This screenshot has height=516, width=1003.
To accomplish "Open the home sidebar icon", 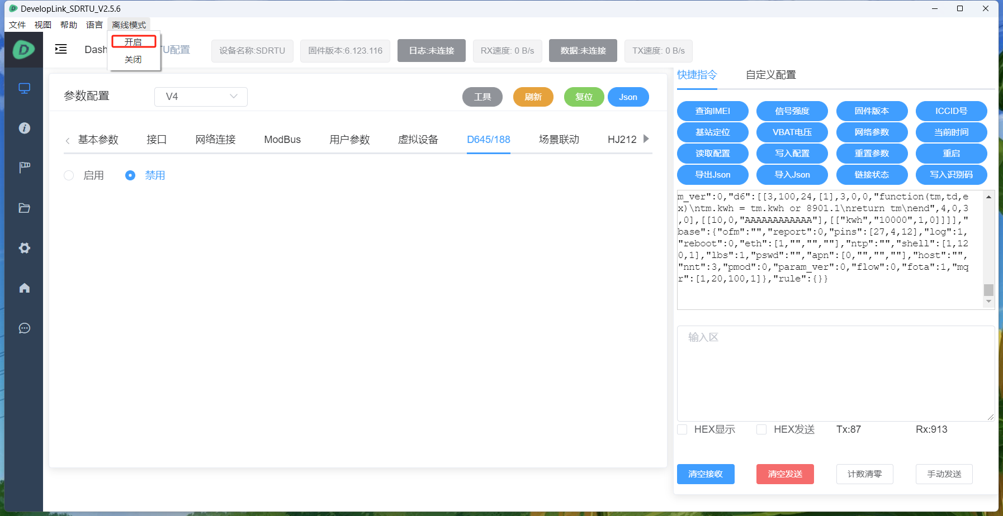I will (24, 288).
